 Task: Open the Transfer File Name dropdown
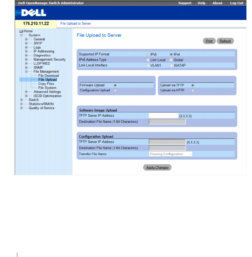[171, 154]
